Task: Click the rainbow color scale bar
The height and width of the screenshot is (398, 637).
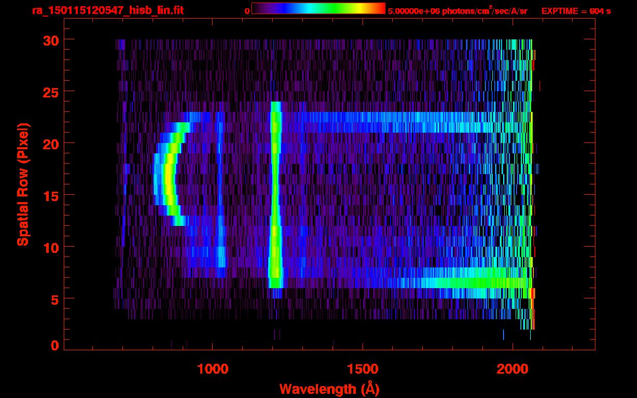Action: [x=318, y=8]
